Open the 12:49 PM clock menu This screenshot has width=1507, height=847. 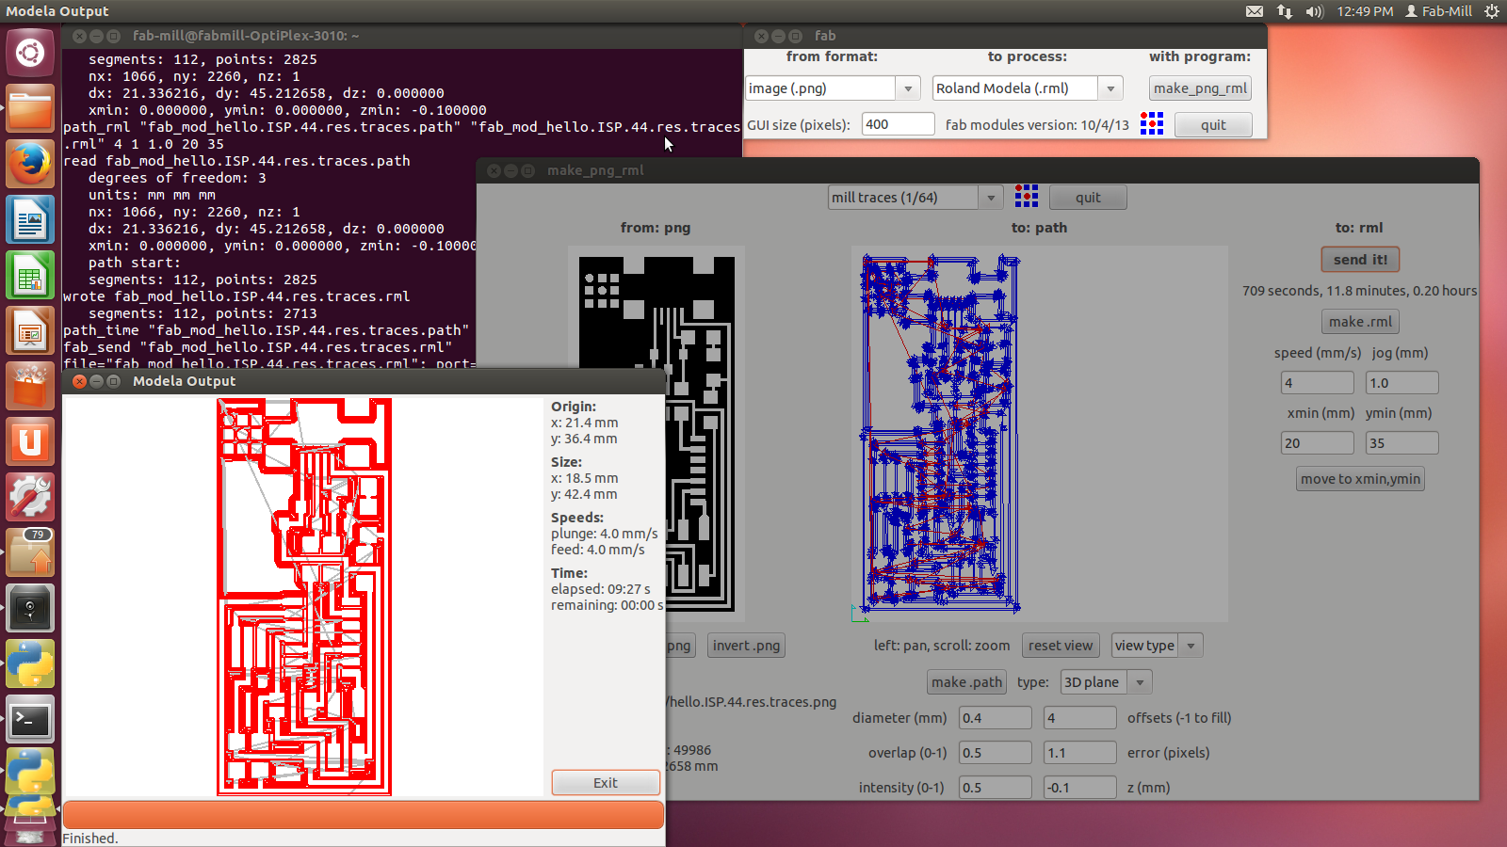1365,11
